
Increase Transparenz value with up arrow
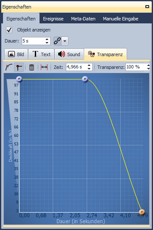point(148,65)
